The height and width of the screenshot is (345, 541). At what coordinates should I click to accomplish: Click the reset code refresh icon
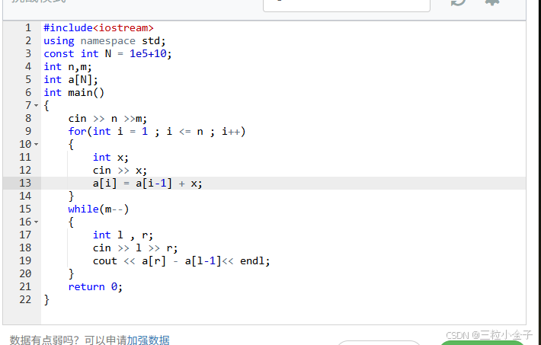click(458, 2)
